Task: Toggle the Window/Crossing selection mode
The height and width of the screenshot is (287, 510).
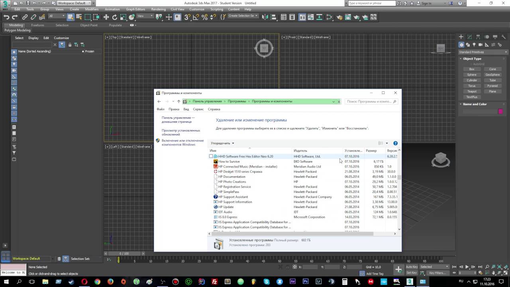Action: 96,17
